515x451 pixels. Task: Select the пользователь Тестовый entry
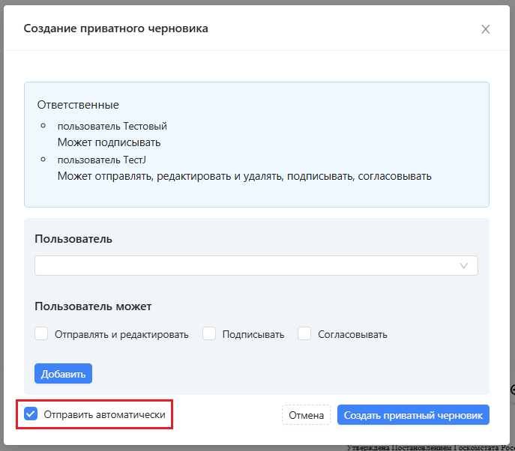click(x=112, y=126)
